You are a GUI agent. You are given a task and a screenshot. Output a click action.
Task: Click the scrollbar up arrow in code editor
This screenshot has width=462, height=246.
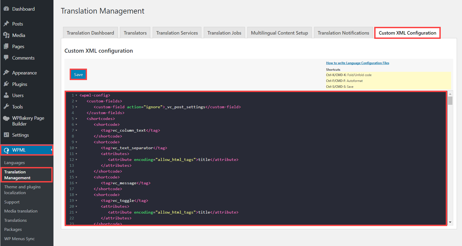click(x=450, y=94)
